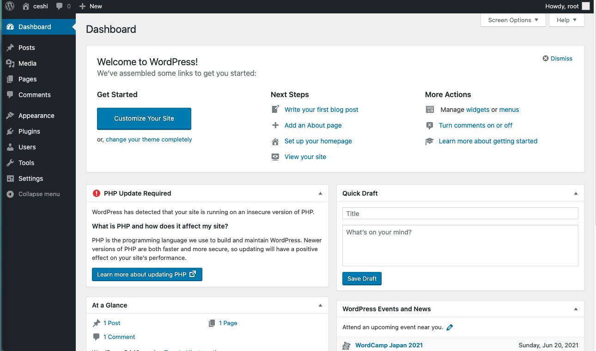
Task: Click Howdy, root account text
Action: point(562,6)
